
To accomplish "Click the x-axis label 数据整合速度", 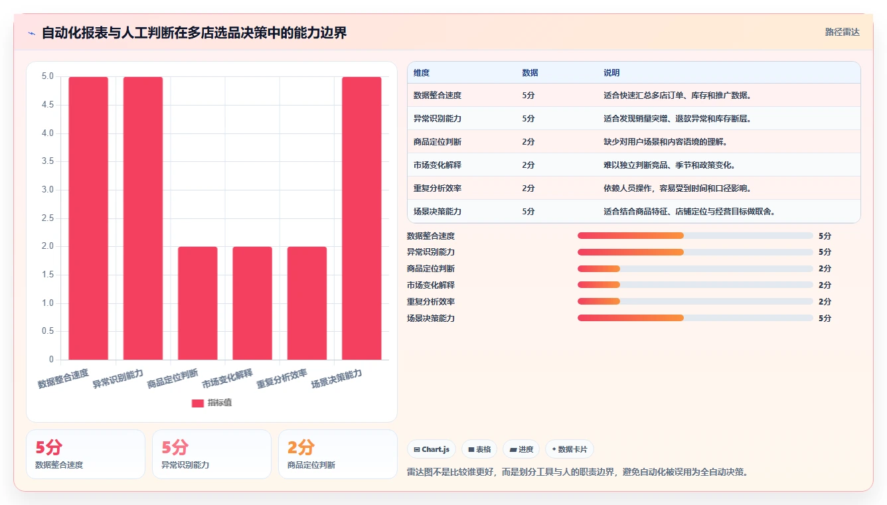I will (x=63, y=379).
